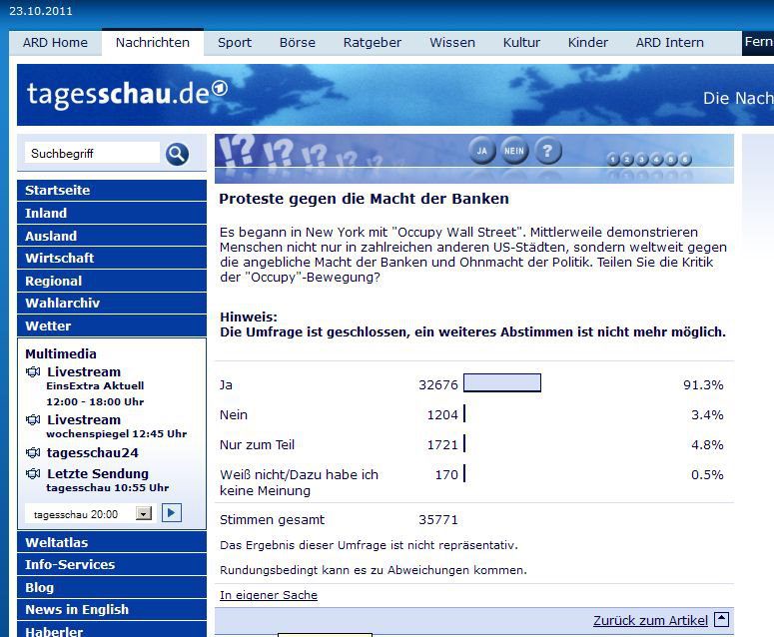Open the Haberler section

(x=112, y=630)
